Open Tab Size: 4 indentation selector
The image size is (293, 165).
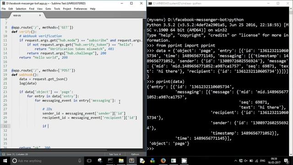(x=115, y=154)
